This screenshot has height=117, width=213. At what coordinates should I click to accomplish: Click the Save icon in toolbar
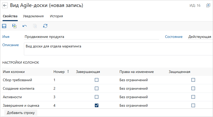[4, 26]
